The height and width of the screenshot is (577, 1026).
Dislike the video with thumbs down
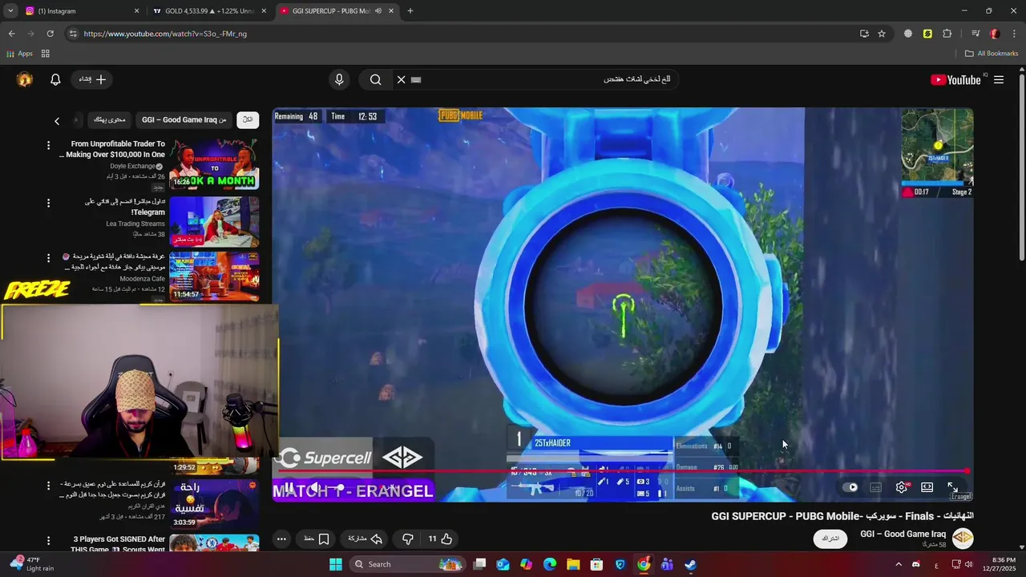point(407,539)
